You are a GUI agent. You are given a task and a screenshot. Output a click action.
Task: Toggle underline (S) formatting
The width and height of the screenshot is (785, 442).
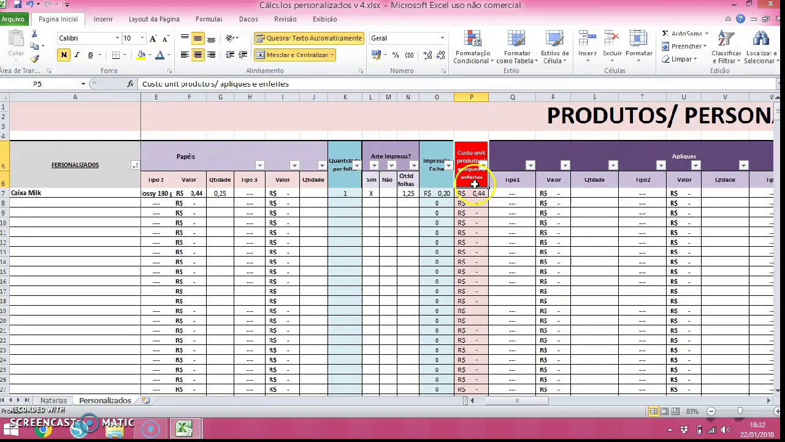(x=90, y=55)
